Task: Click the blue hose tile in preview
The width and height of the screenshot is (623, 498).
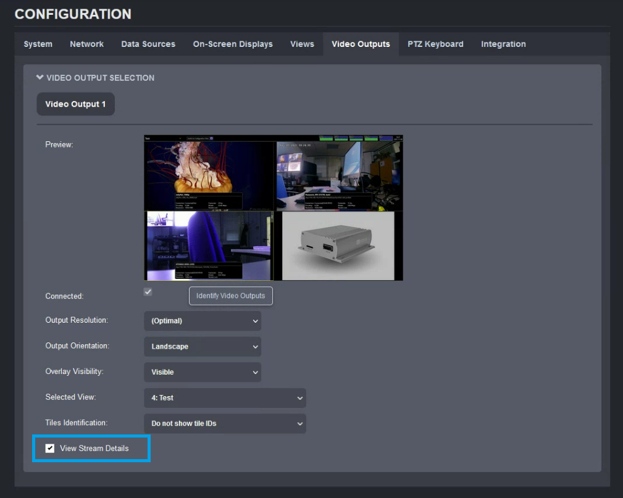Action: tap(210, 246)
